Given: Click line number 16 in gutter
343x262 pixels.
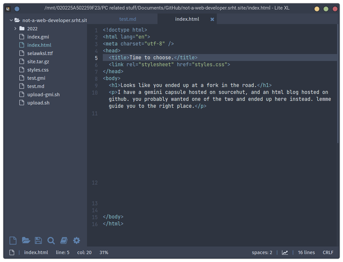Looking at the screenshot, I should click(x=94, y=224).
